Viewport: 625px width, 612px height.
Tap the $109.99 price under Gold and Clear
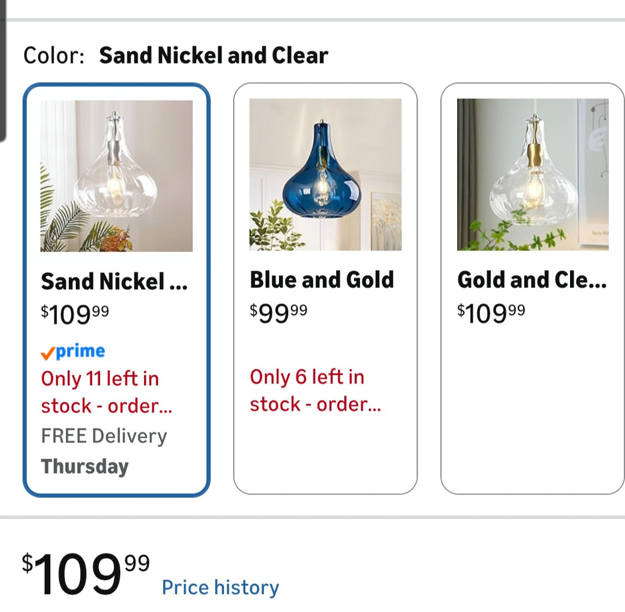pos(491,313)
